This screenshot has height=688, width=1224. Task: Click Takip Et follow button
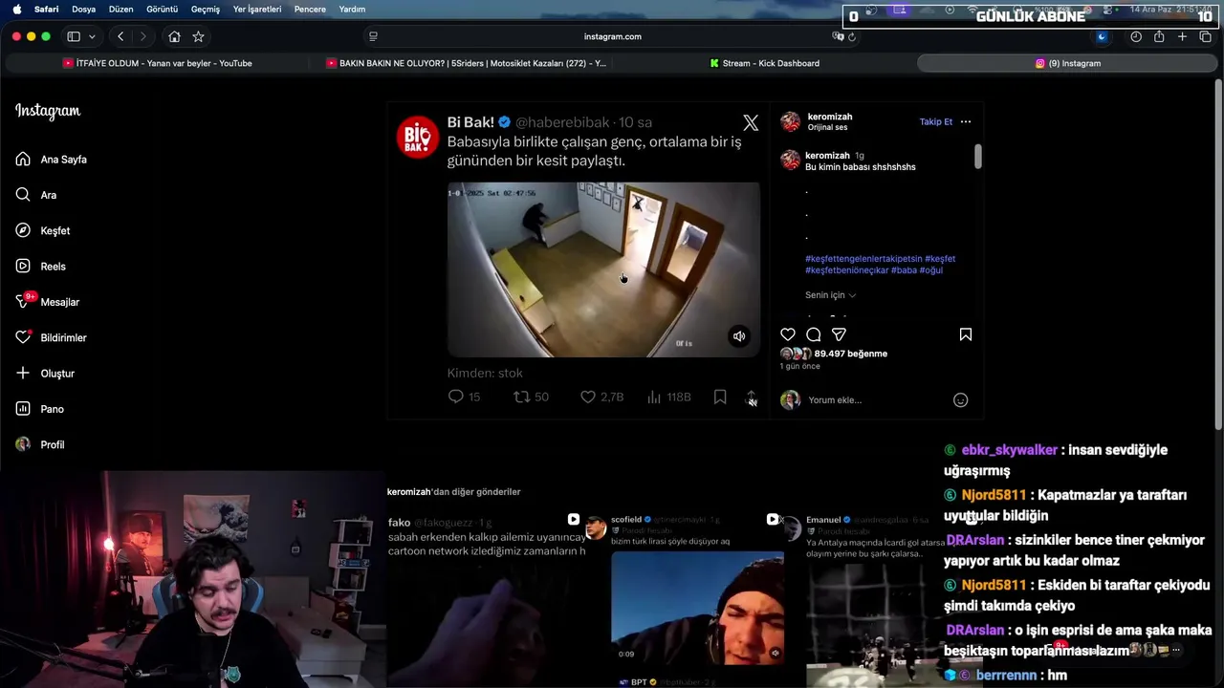click(936, 121)
